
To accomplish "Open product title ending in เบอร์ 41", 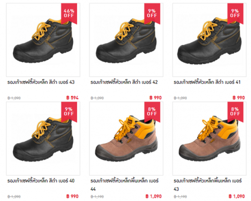I will click(207, 82).
